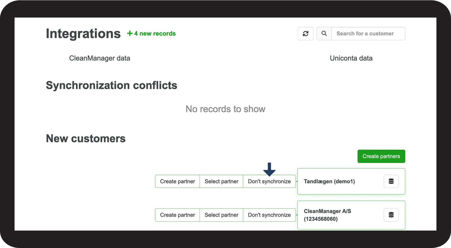Image resolution: width=451 pixels, height=248 pixels.
Task: Create partner for Tandlægen (demo1)
Action: click(x=177, y=181)
